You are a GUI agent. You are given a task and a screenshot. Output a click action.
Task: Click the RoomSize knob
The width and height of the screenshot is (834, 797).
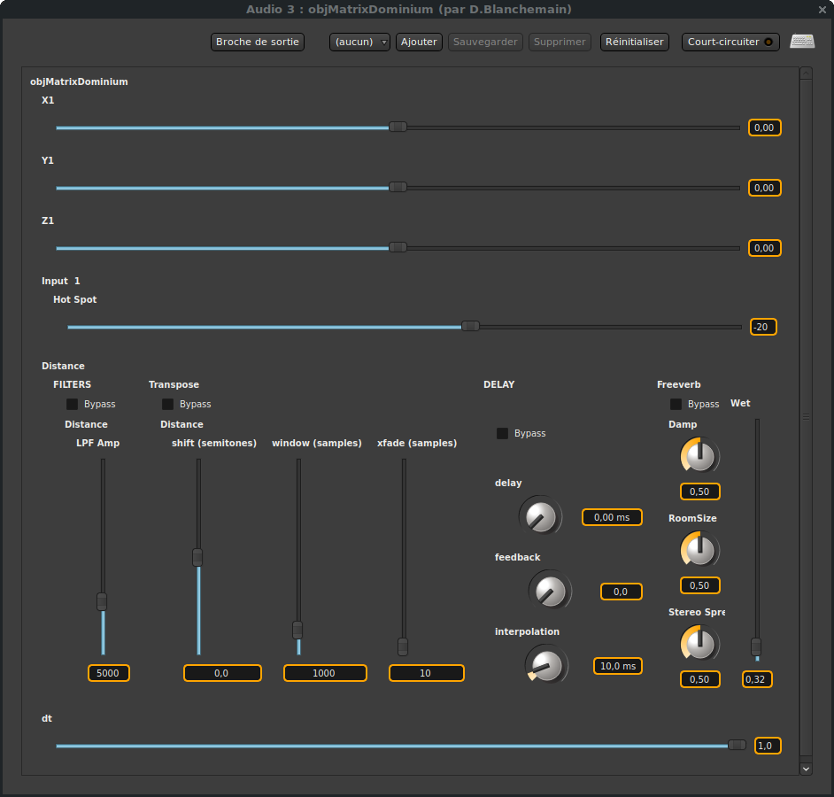coord(699,551)
